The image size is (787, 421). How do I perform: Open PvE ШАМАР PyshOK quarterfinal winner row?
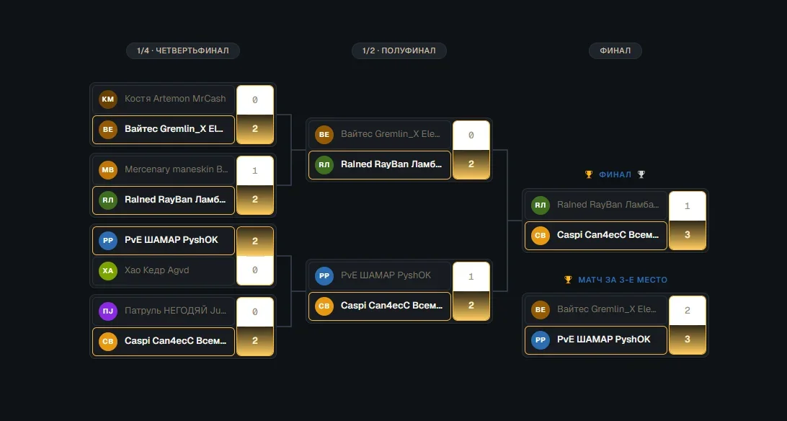coord(164,240)
